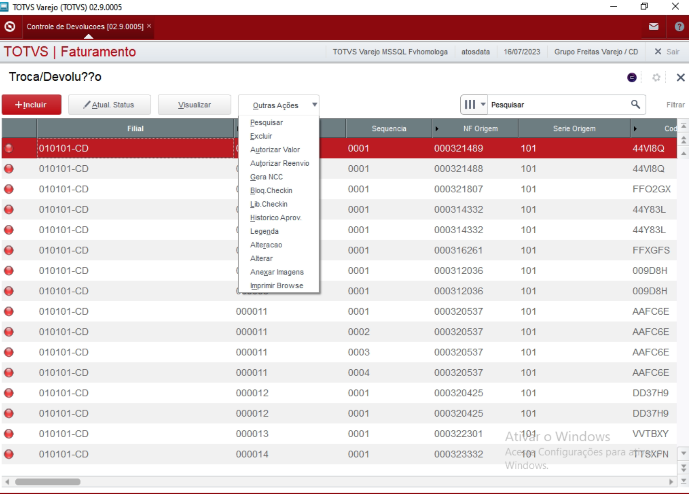Select Pesquisar from Outras Ações menu
The image size is (689, 494).
pyautogui.click(x=266, y=122)
